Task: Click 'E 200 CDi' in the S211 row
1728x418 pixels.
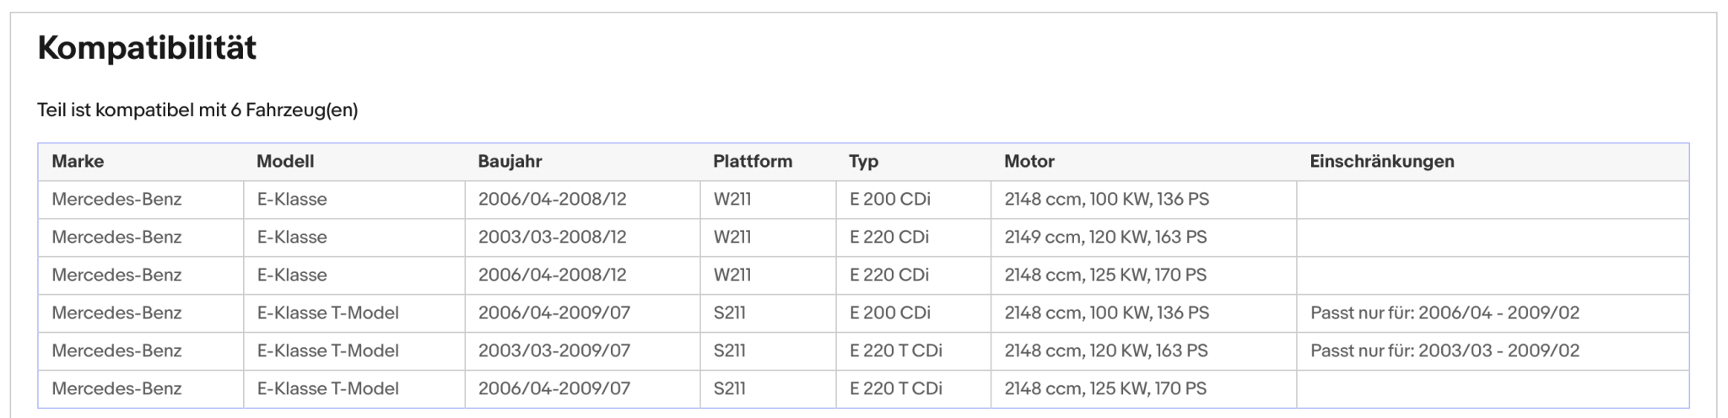Action: pos(890,313)
